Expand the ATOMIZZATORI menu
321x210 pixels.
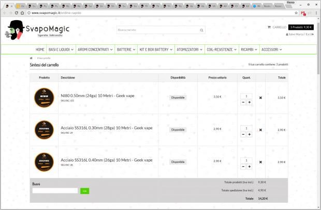click(x=189, y=50)
